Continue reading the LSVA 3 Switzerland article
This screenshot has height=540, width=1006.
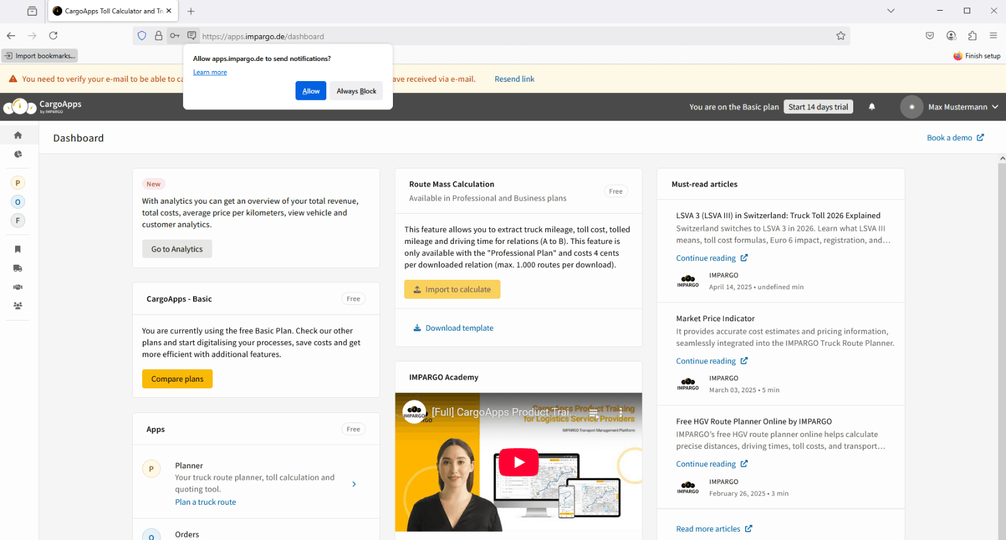point(712,258)
